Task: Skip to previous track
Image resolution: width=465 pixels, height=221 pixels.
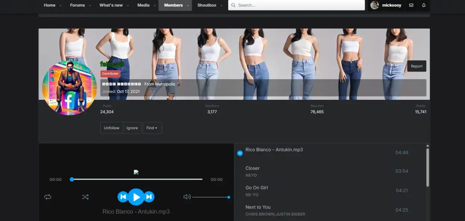Action: click(123, 197)
